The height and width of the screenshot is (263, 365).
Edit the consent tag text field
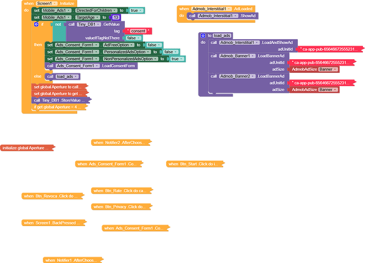click(138, 31)
